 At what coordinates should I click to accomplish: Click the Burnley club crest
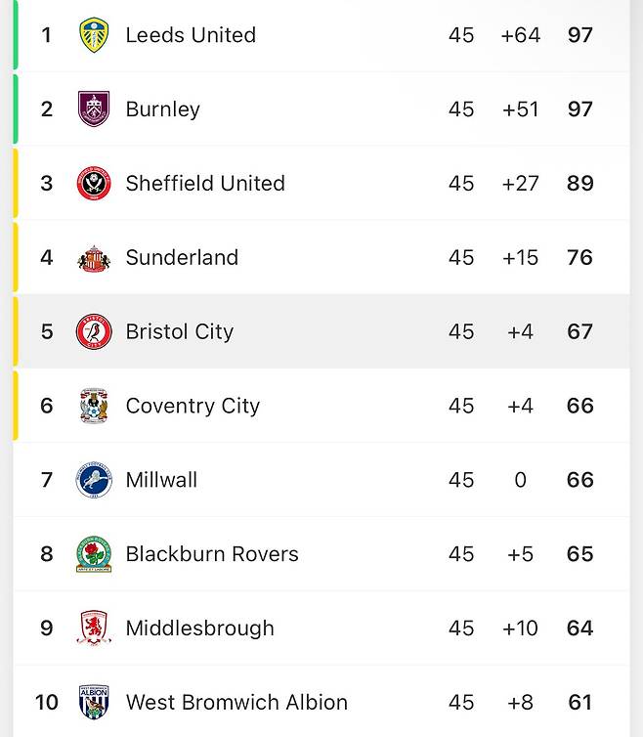click(94, 108)
